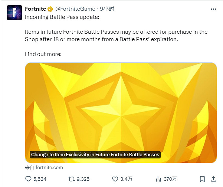Click the reply speech-bubble icon
The image size is (223, 187).
[x=29, y=179]
